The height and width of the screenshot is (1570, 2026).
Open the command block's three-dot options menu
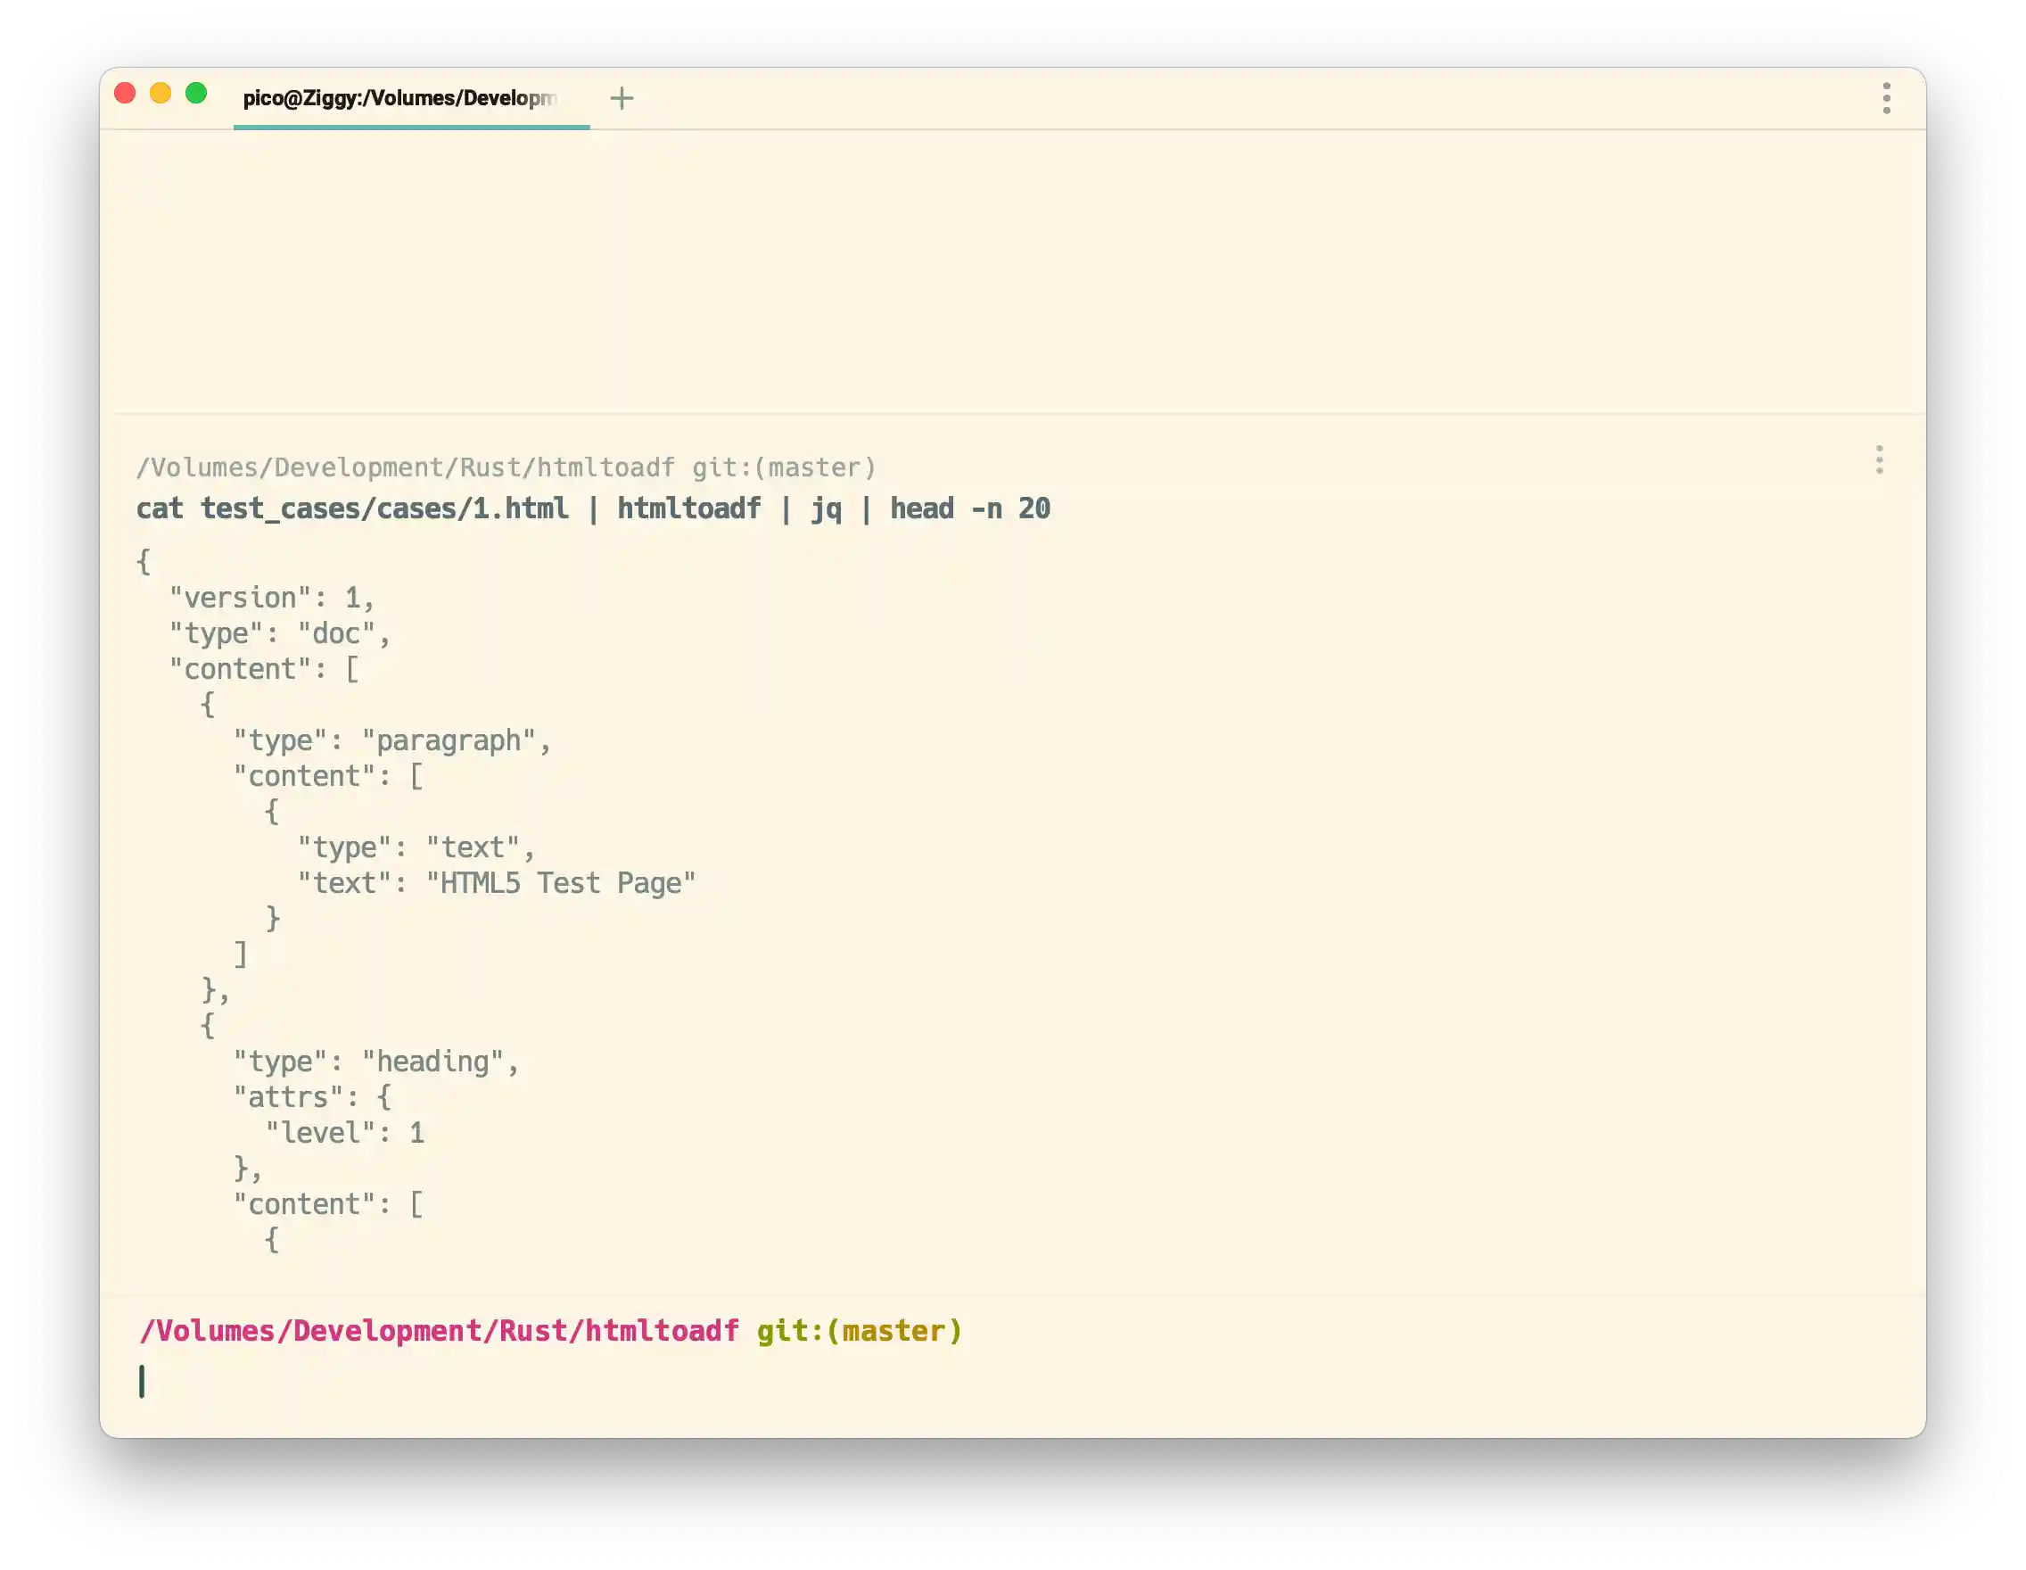click(1879, 459)
